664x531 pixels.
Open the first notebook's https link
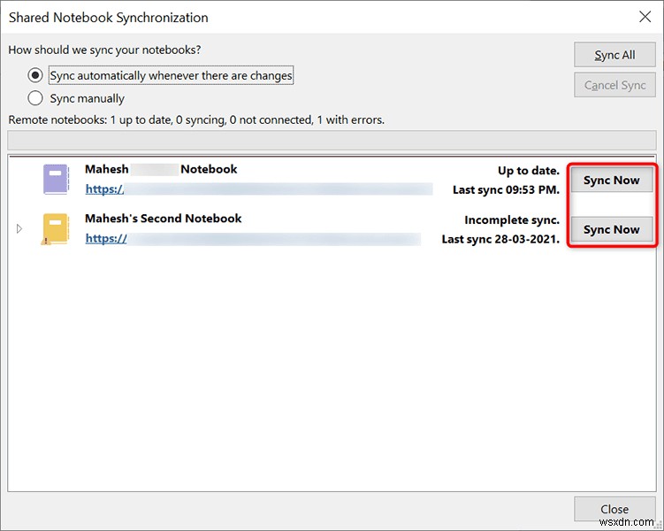(104, 189)
